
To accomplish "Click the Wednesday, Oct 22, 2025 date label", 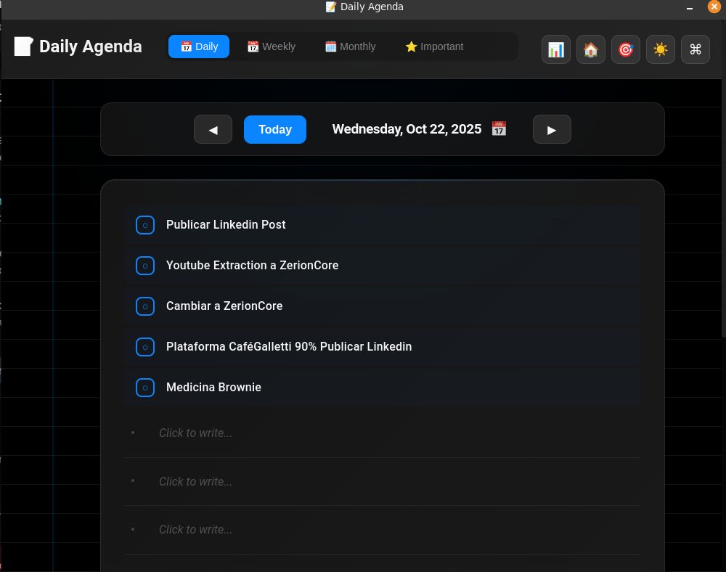I will [407, 129].
